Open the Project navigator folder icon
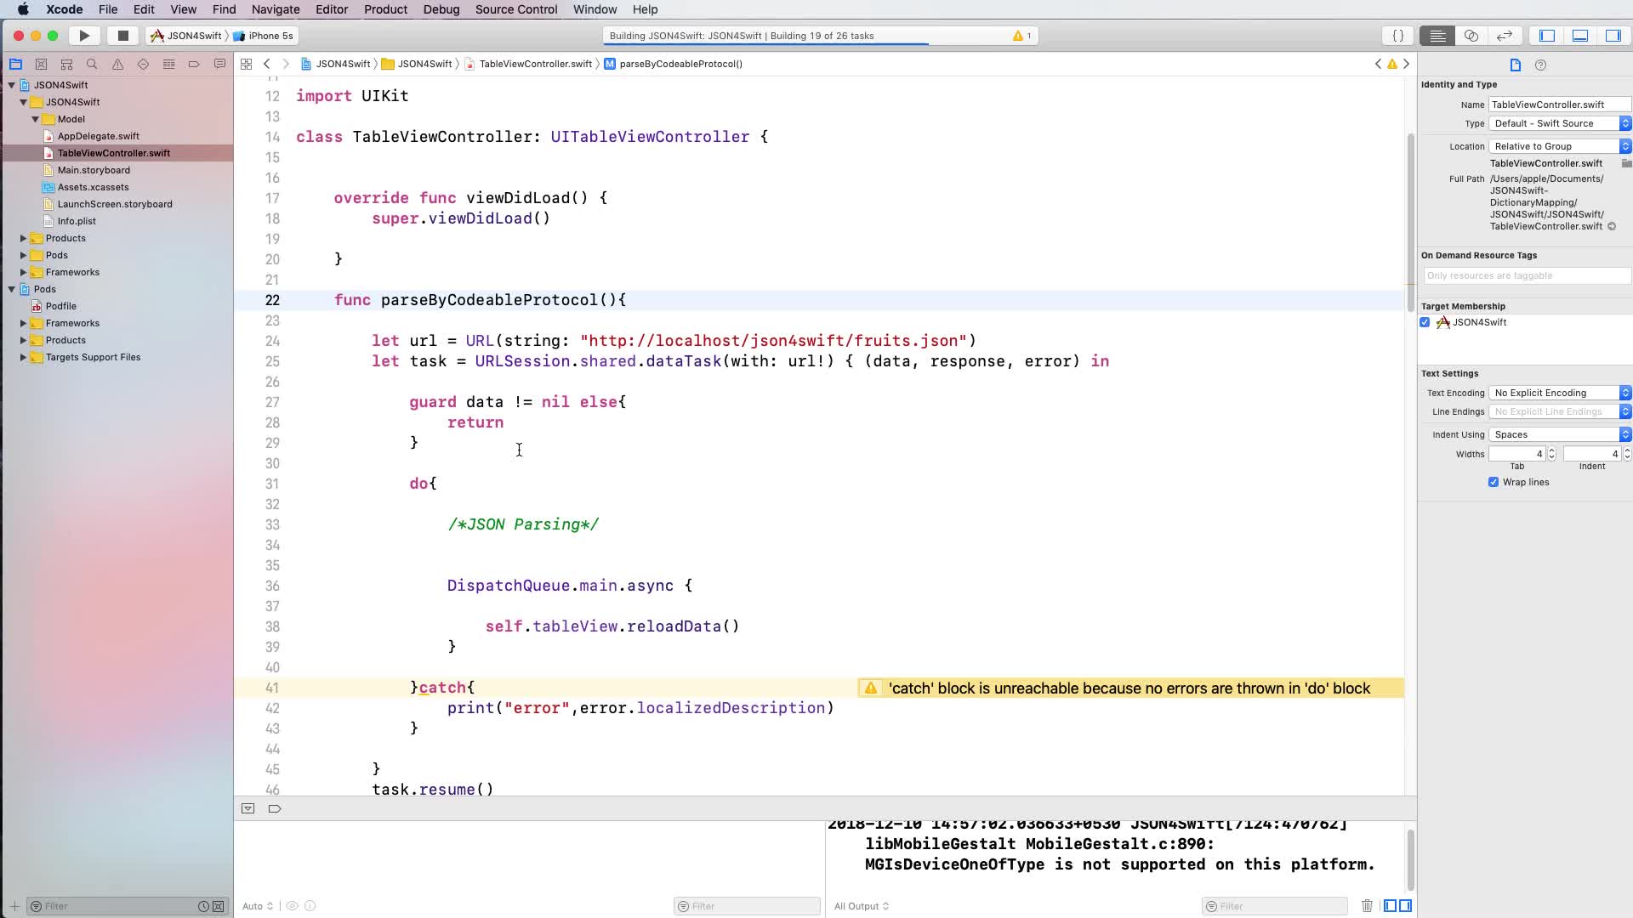Image resolution: width=1633 pixels, height=918 pixels. click(15, 64)
